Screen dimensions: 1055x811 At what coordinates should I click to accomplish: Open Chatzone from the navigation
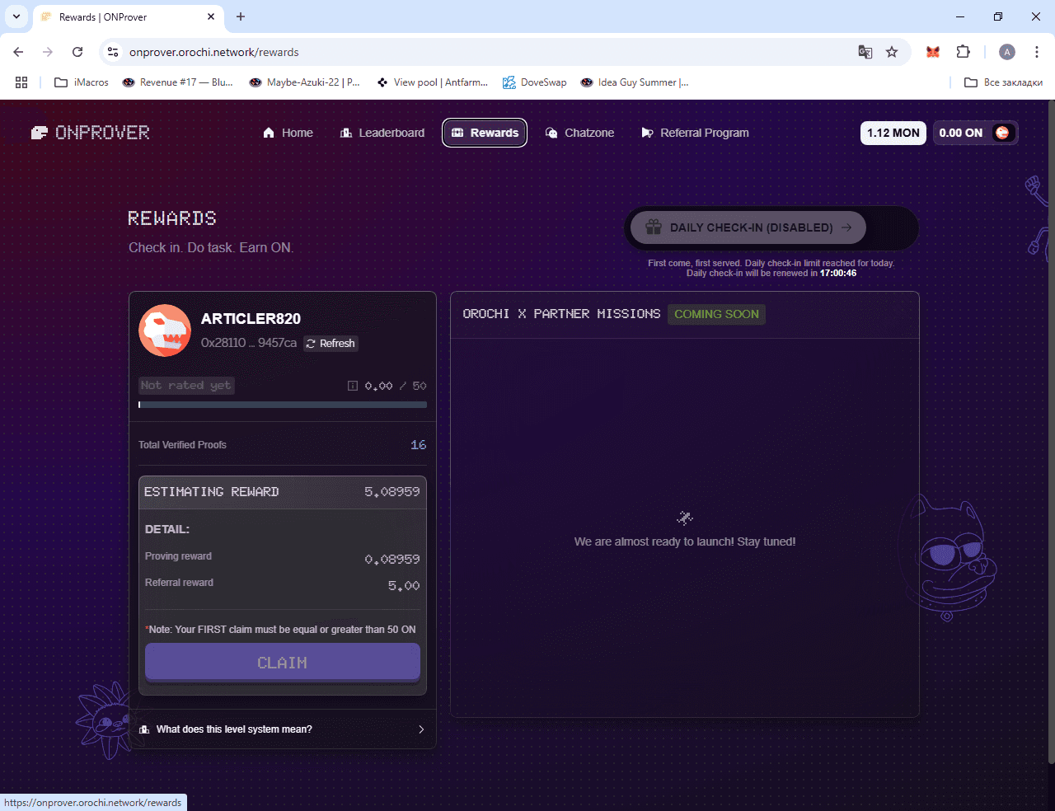pos(580,133)
